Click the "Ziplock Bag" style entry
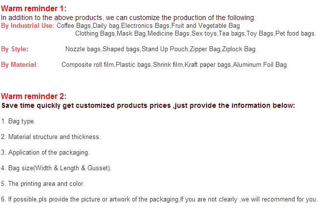This screenshot has height=219, width=335. tap(238, 49)
